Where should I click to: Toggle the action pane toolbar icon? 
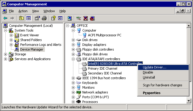(60, 18)
